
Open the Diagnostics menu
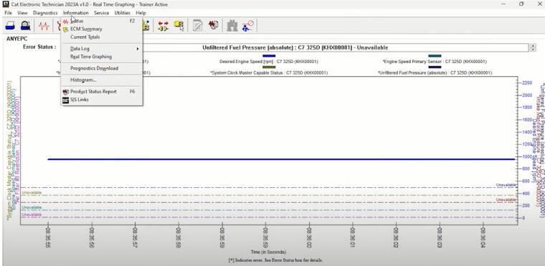[45, 13]
